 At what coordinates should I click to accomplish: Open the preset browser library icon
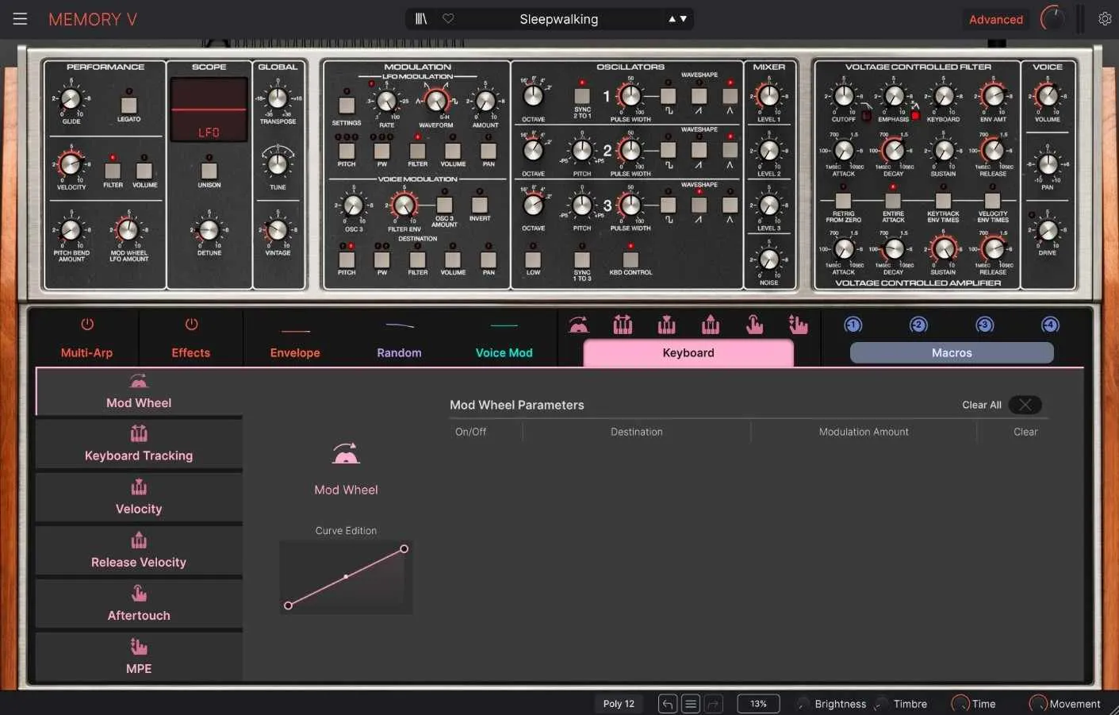pos(421,19)
